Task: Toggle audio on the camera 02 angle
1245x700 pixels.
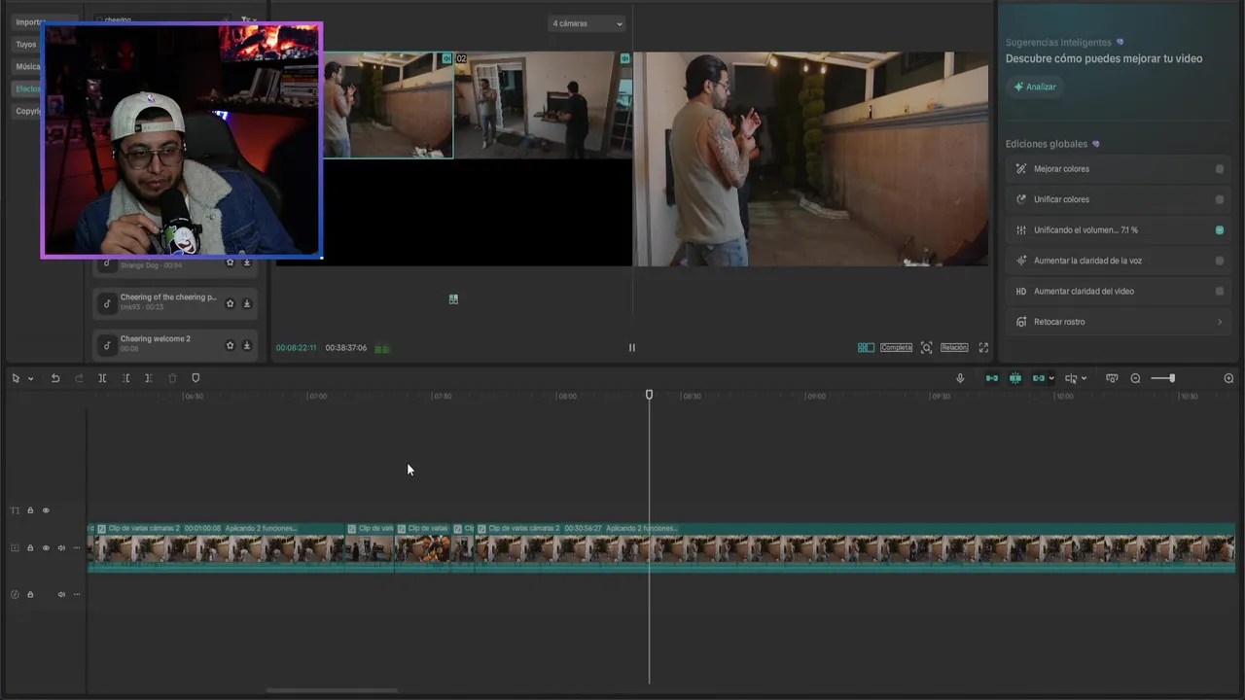Action: tap(624, 58)
